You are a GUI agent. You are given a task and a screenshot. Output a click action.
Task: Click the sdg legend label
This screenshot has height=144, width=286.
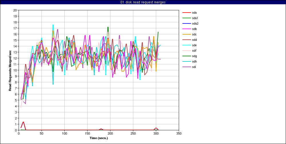tap(194, 56)
